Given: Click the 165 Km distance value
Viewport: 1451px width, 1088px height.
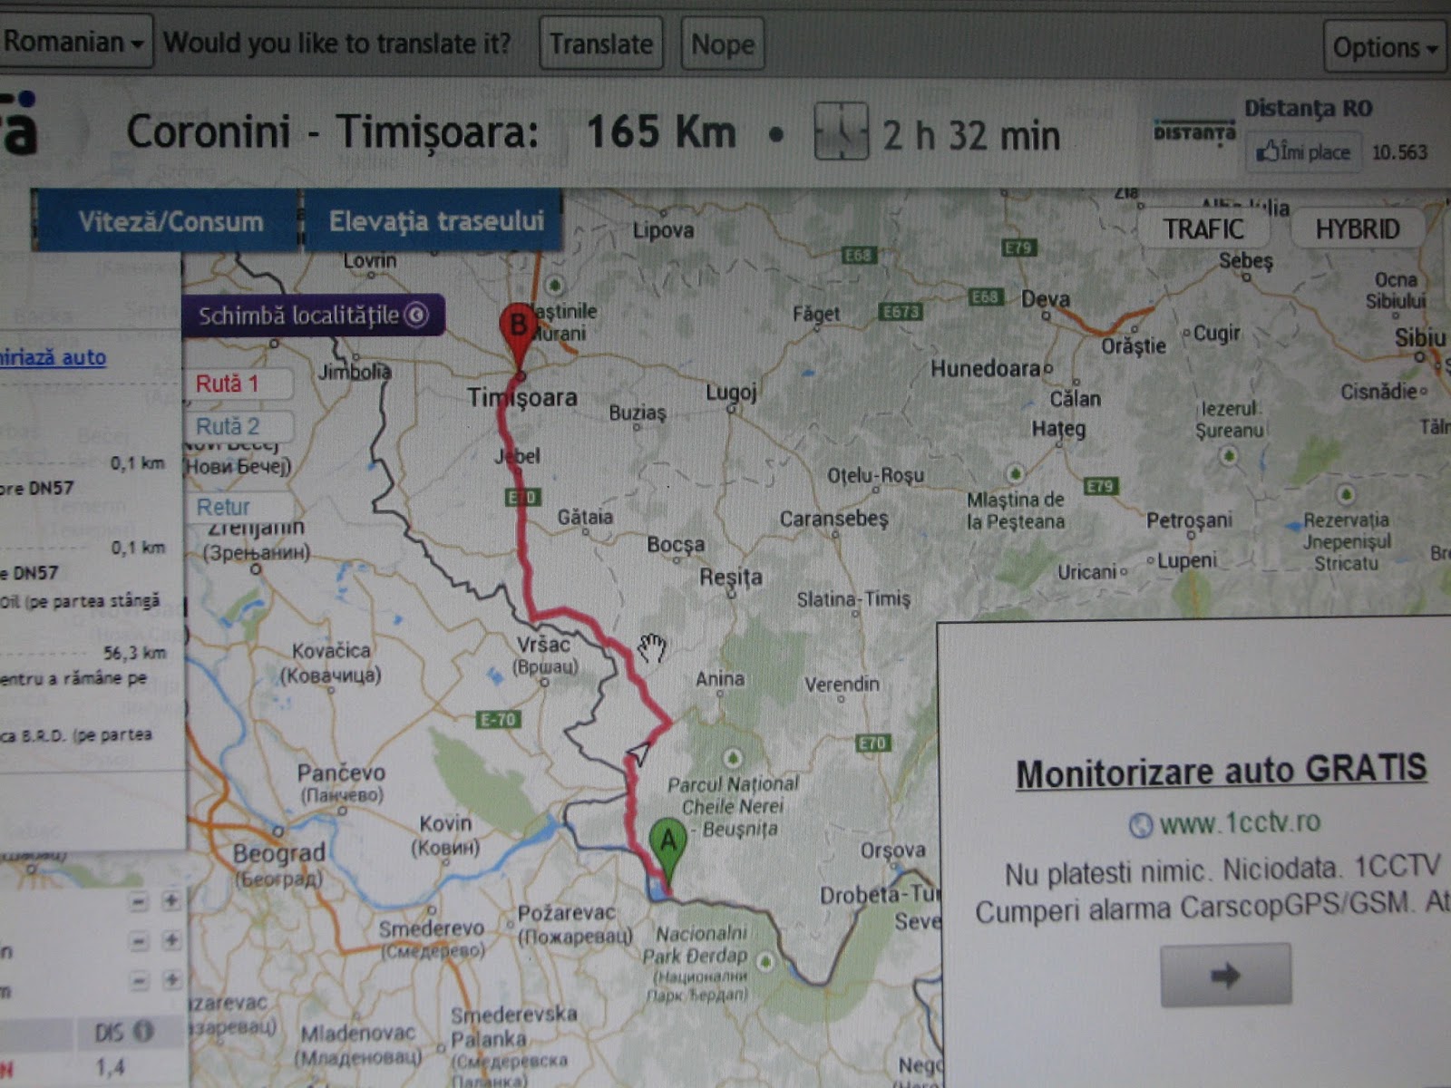Looking at the screenshot, I should (x=661, y=132).
